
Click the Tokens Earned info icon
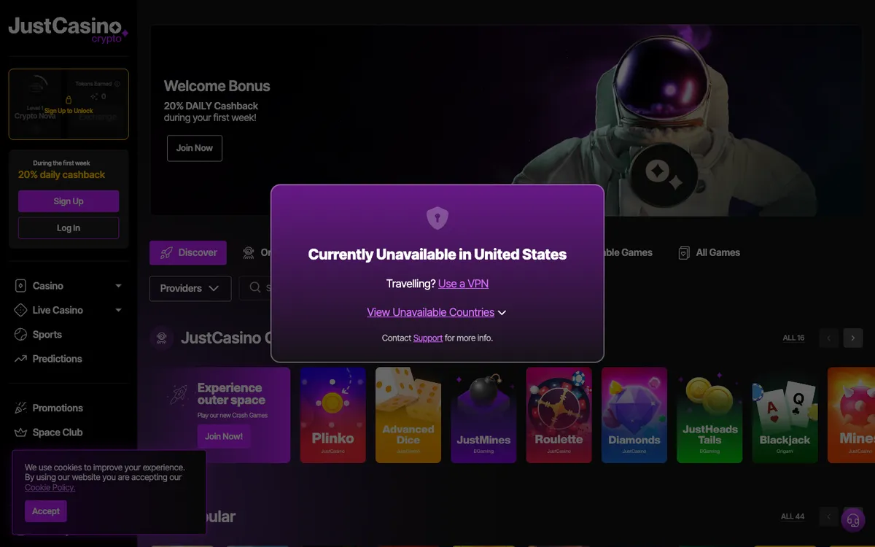(x=117, y=84)
